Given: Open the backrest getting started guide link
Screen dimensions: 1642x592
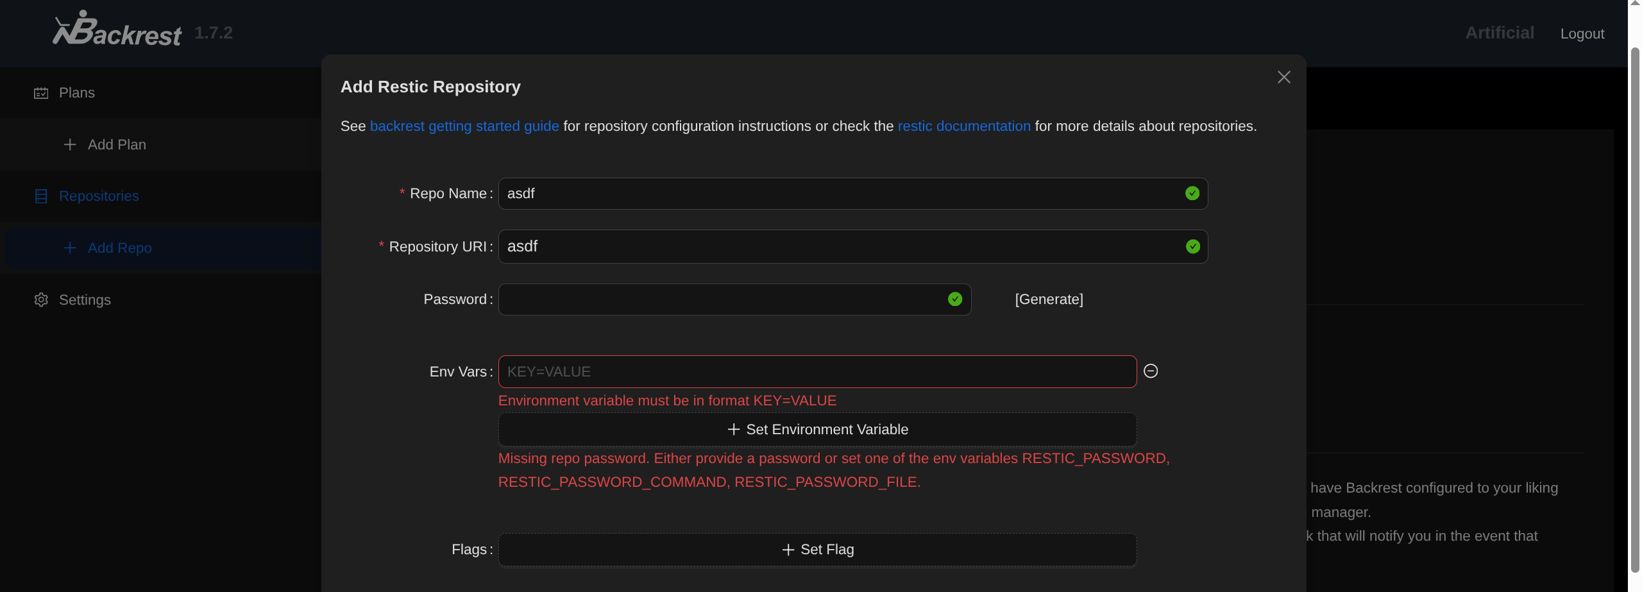Looking at the screenshot, I should [464, 126].
